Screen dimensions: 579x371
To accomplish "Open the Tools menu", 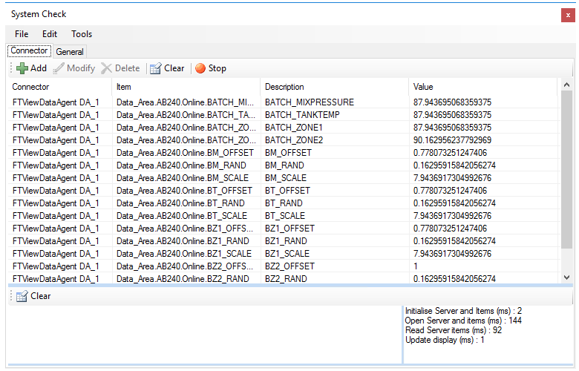I will tap(82, 34).
